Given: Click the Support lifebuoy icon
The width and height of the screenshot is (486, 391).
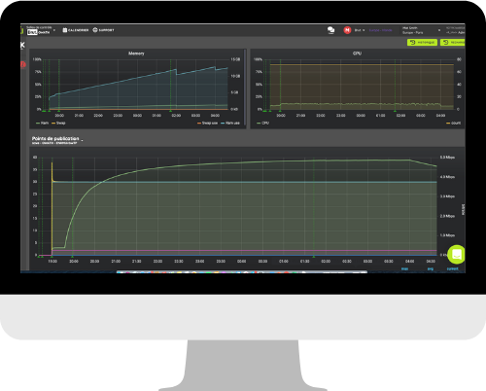Looking at the screenshot, I should [95, 30].
